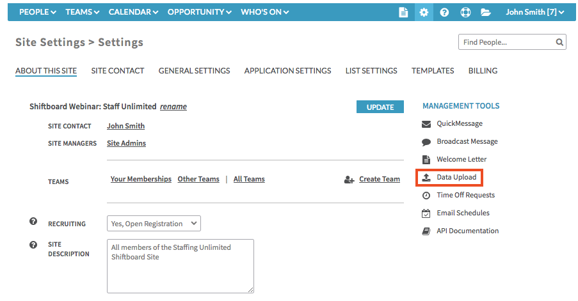The width and height of the screenshot is (578, 301).
Task: Click into the Site Description text area
Action: point(181,266)
